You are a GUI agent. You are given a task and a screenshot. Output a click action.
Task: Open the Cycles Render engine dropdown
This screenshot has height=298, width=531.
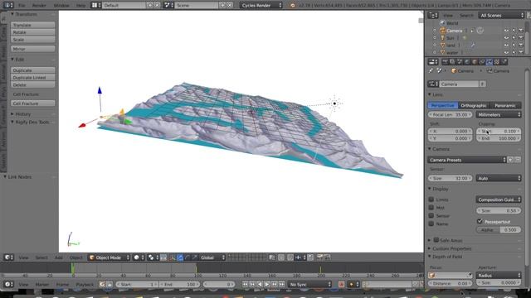point(261,5)
